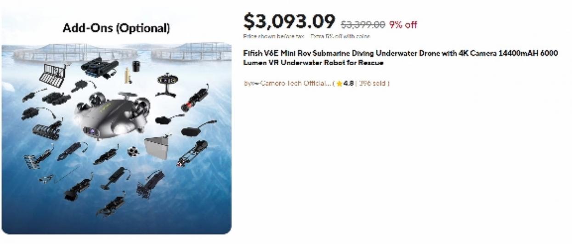
Task: Click the 4.8 rating score
Action: (348, 84)
